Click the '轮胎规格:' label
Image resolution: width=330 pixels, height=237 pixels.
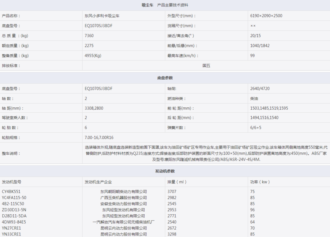pos(11,138)
